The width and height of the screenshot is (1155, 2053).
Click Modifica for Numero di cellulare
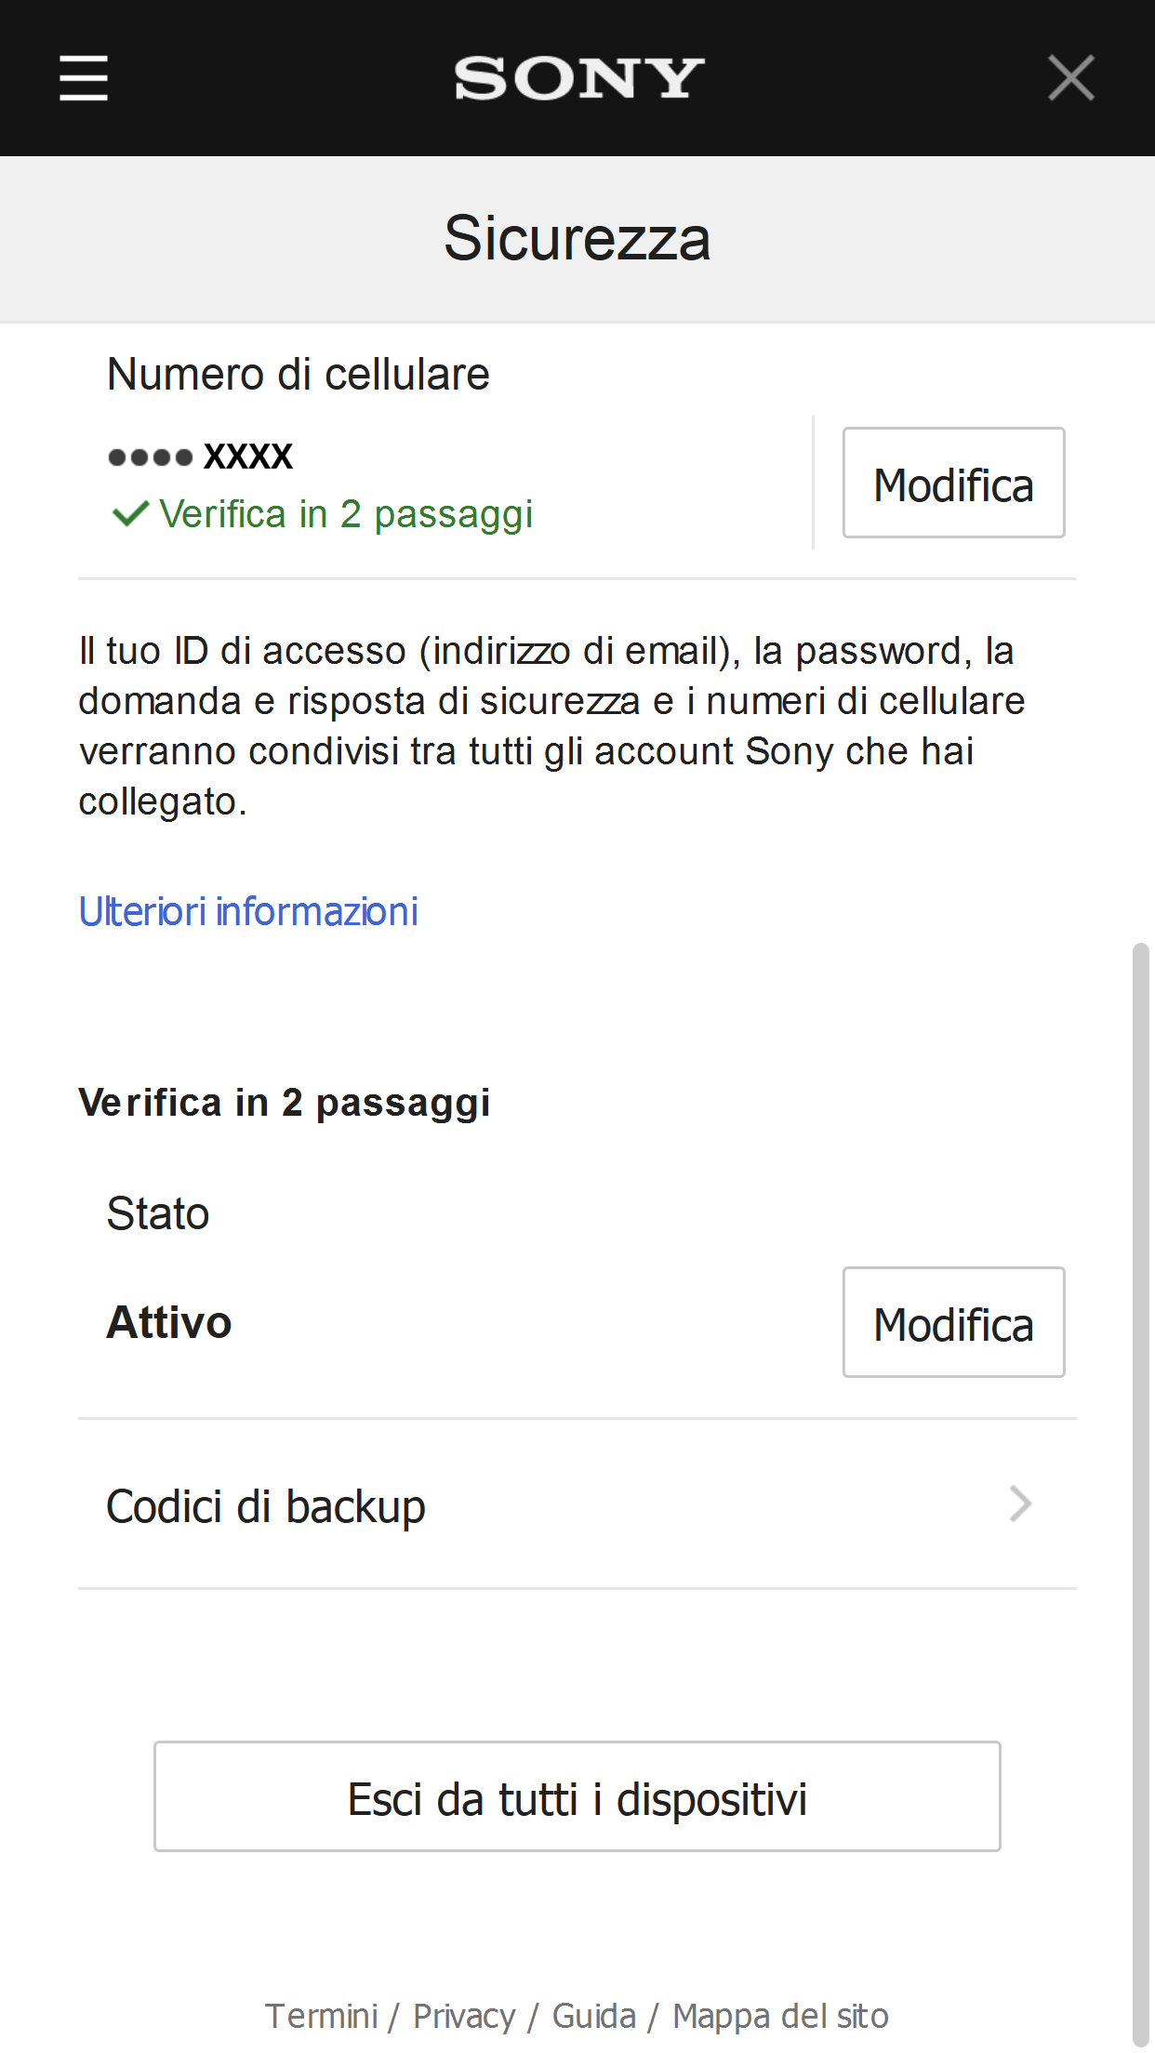(953, 483)
